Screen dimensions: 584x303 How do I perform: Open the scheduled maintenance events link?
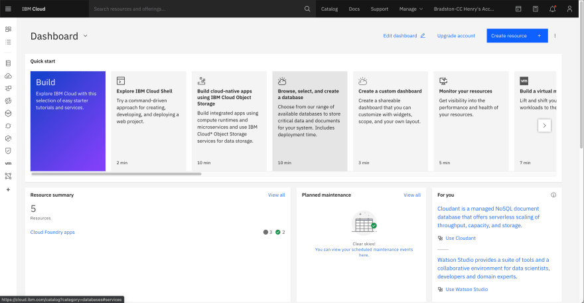[364, 252]
